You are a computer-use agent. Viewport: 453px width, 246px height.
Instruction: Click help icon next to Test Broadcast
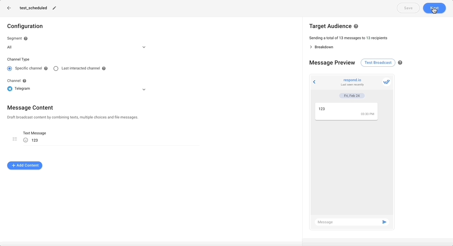(400, 63)
